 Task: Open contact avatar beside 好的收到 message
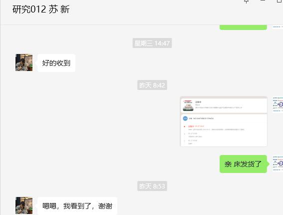(24, 62)
